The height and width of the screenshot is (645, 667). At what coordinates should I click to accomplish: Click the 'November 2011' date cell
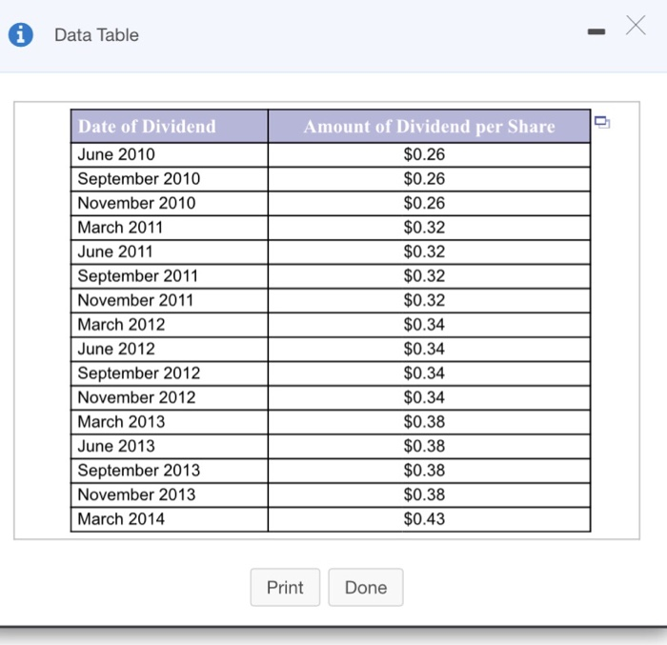point(170,300)
